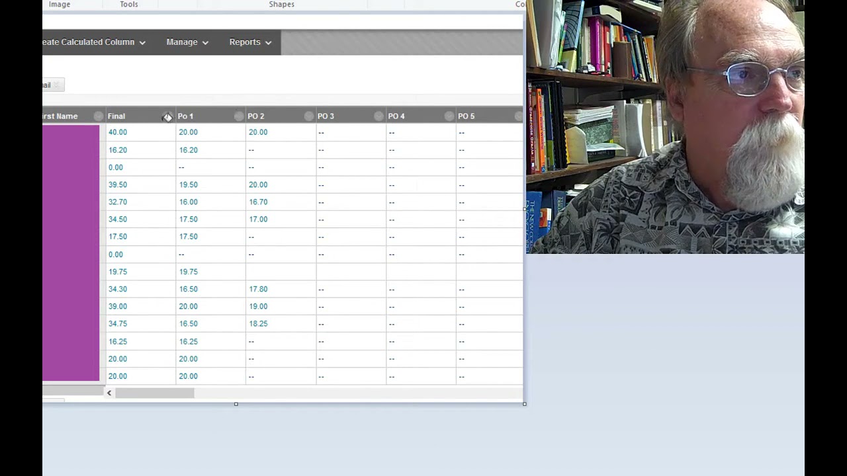Click the First Name column header text
847x476 pixels.
tap(60, 116)
